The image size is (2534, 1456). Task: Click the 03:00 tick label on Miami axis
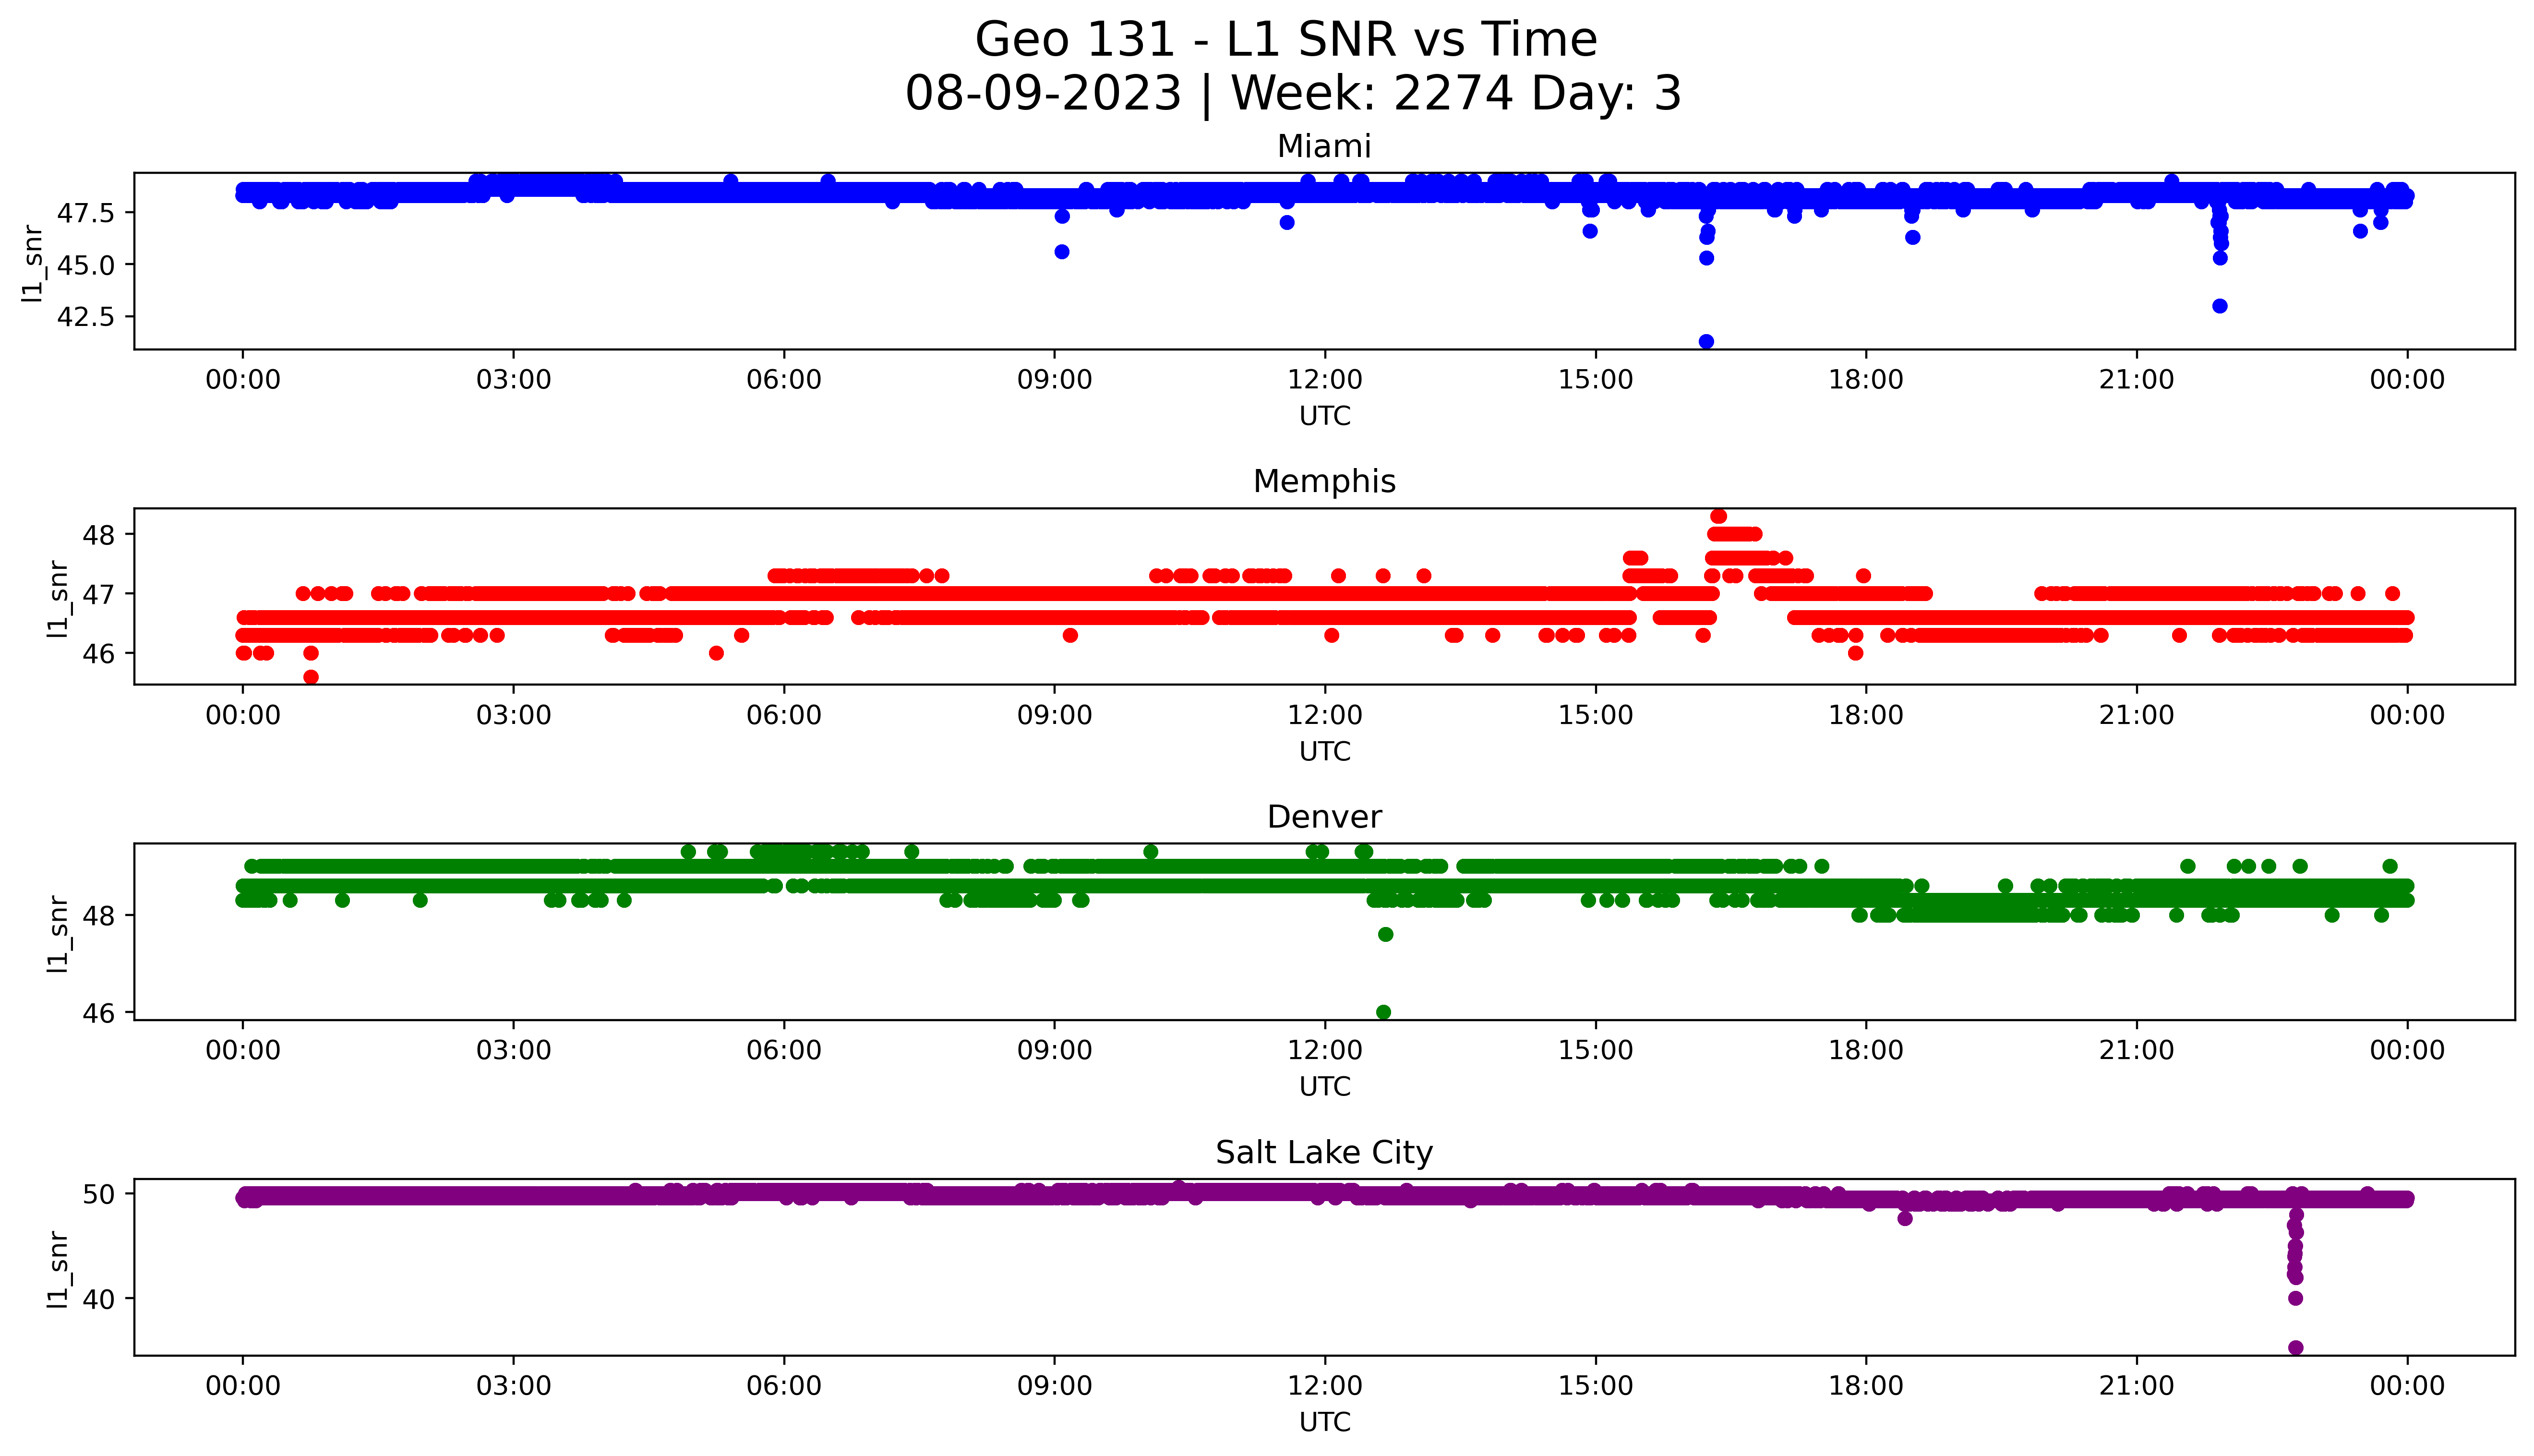coord(514,380)
